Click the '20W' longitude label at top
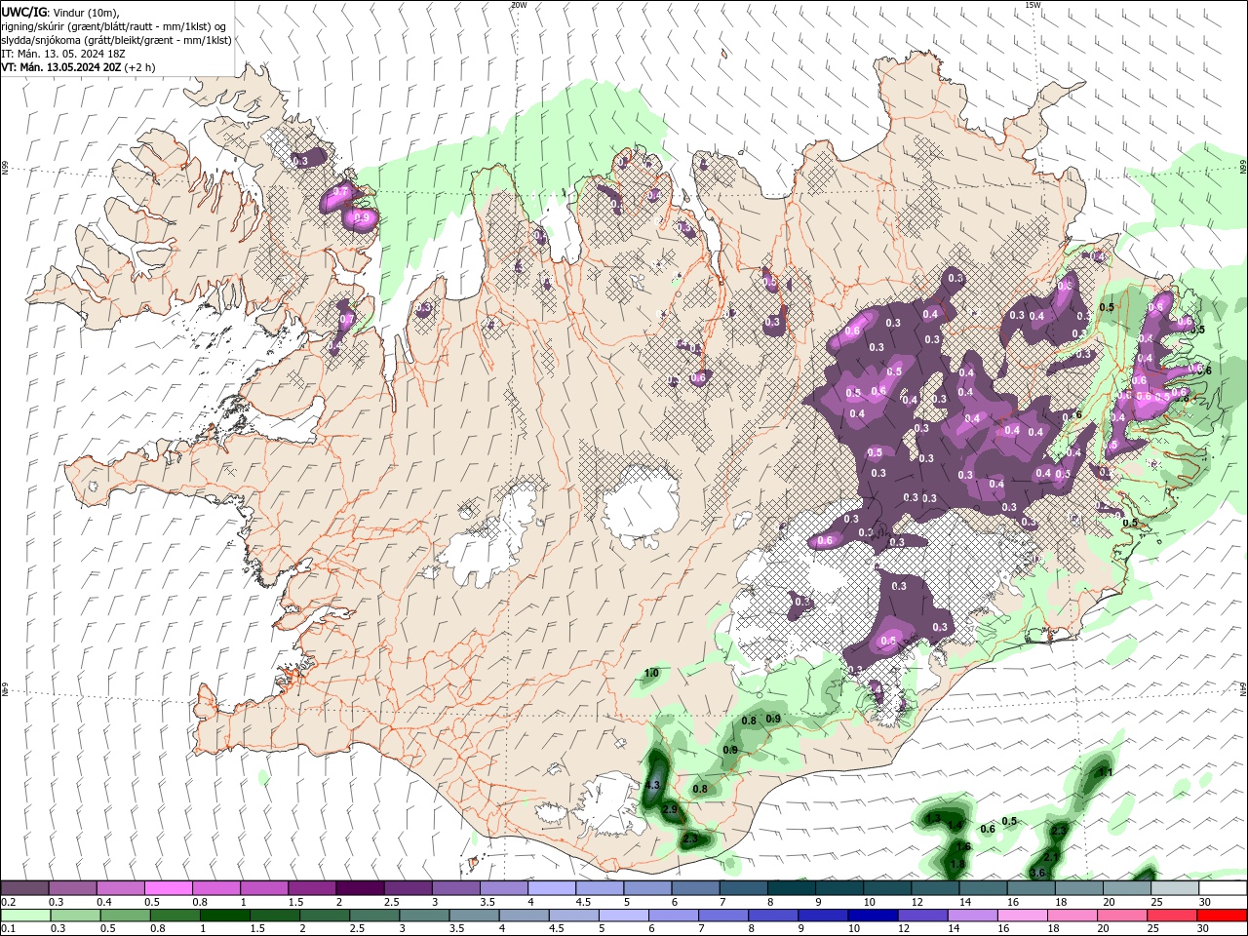The image size is (1248, 936). (519, 5)
